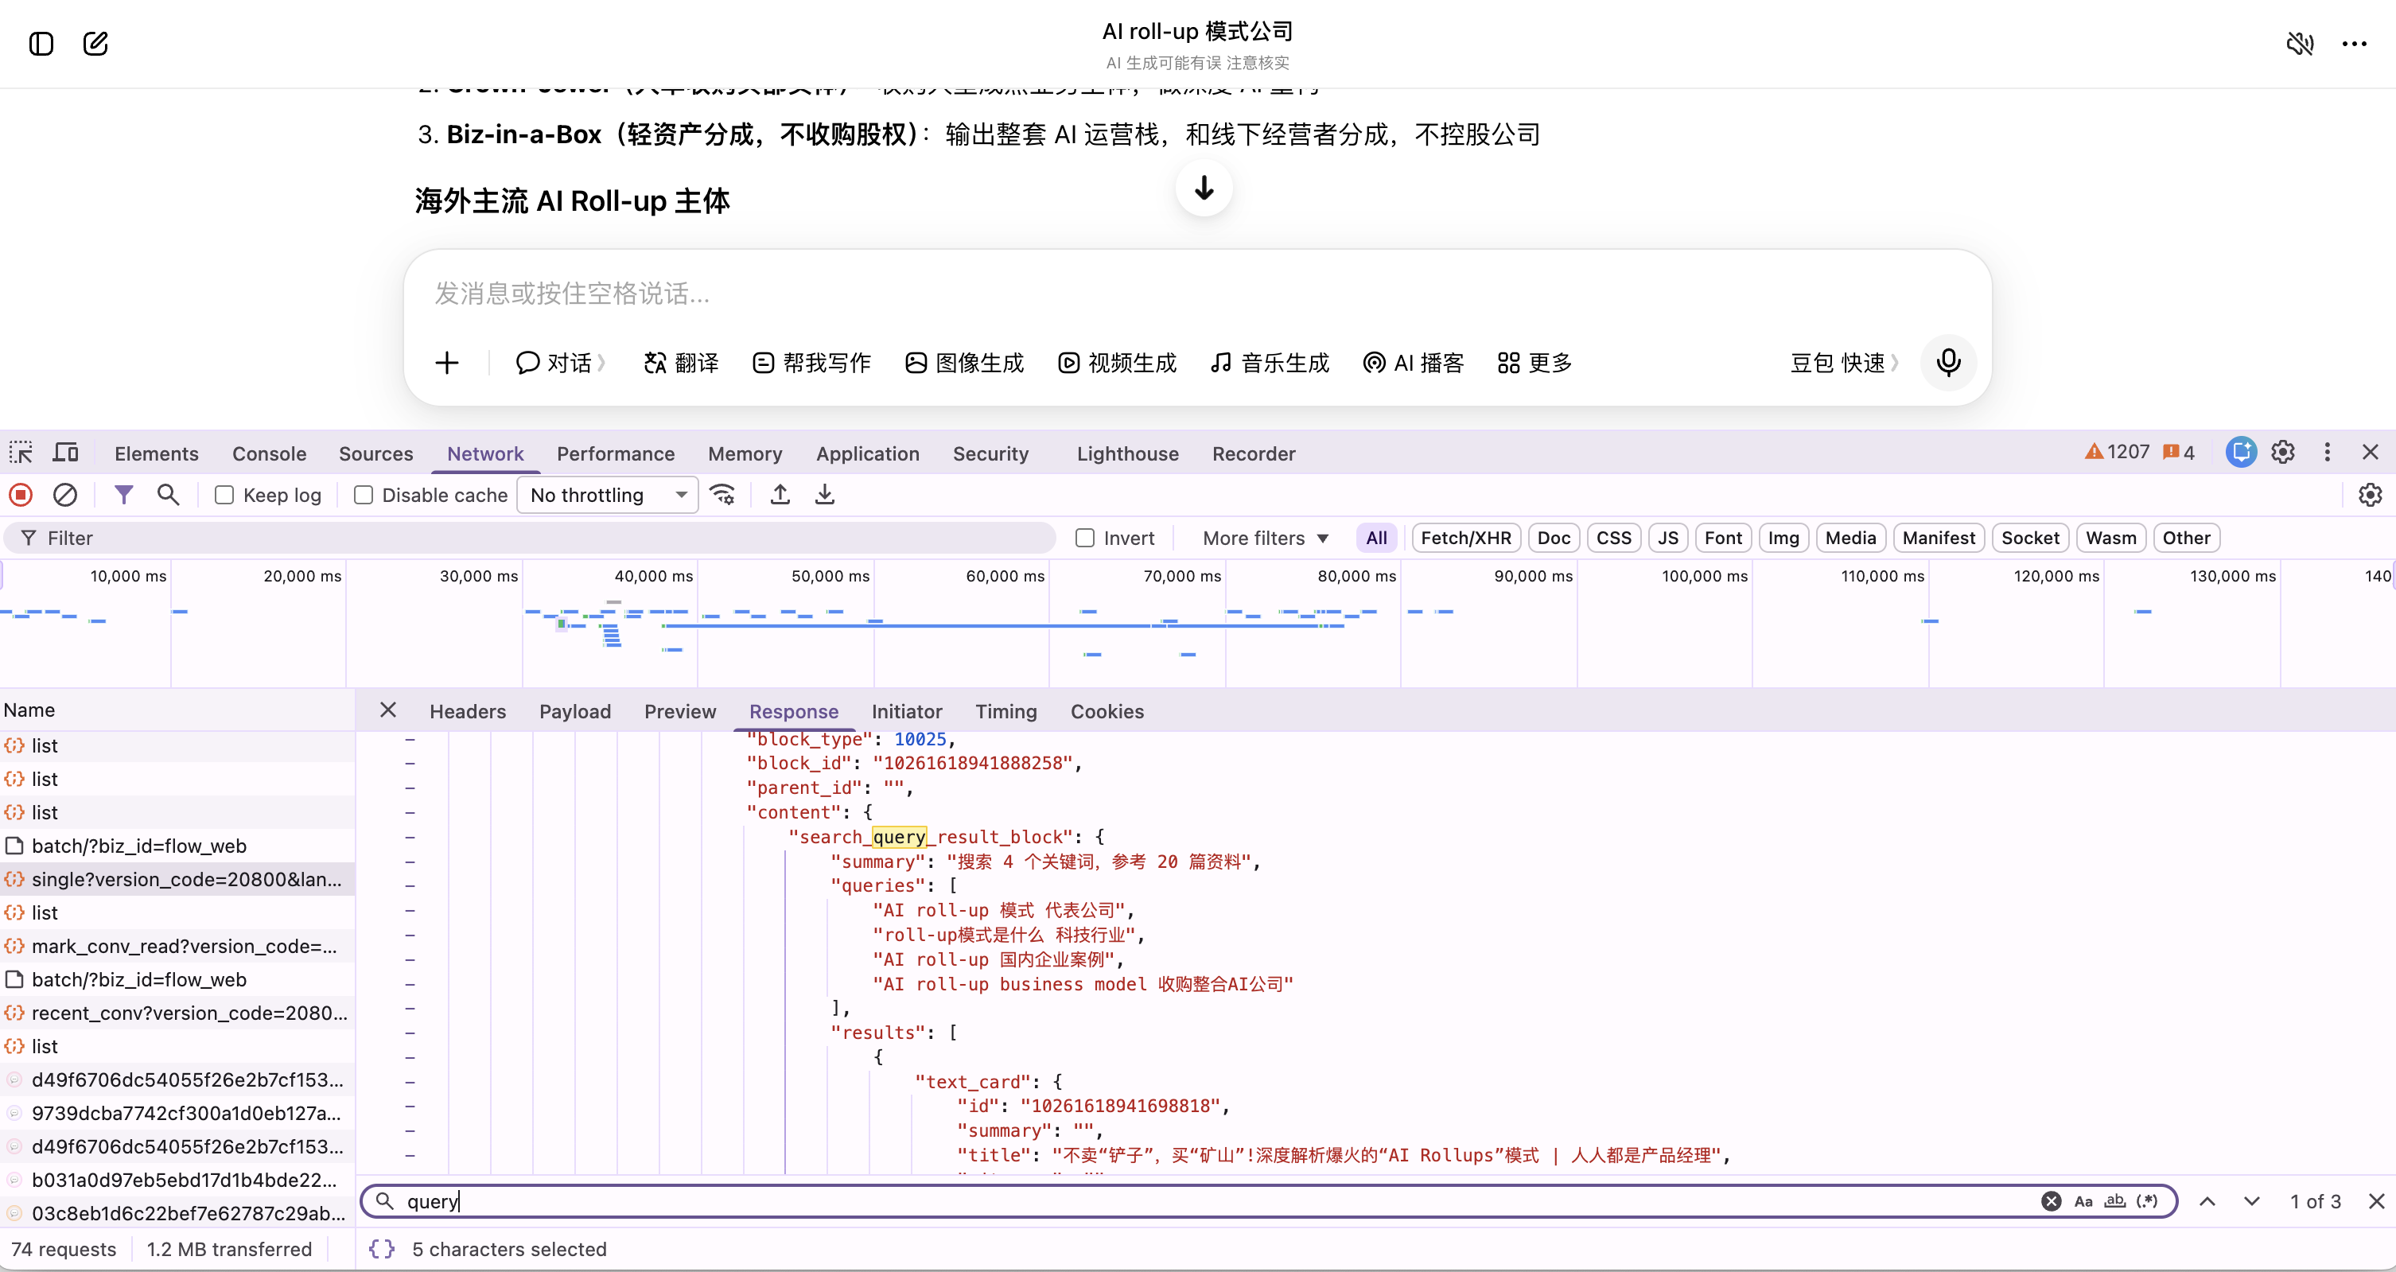
Task: Click the network Filter text field
Action: click(x=530, y=538)
